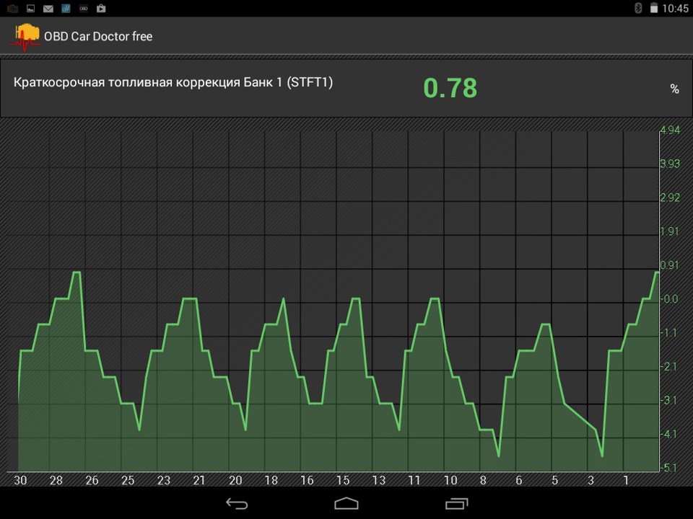Tap the green 0.78 current value readout
The image size is (693, 519).
450,88
